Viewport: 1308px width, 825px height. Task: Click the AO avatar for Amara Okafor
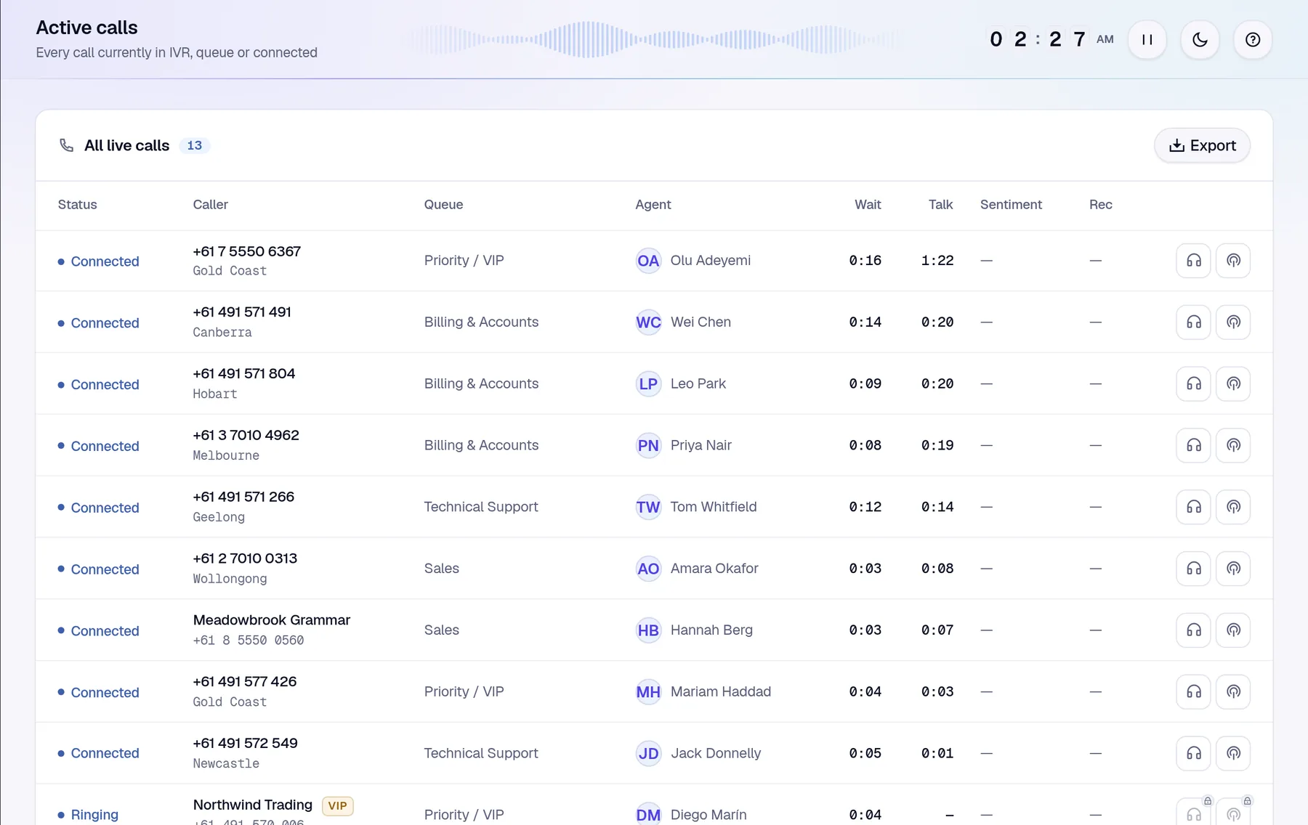pyautogui.click(x=648, y=569)
